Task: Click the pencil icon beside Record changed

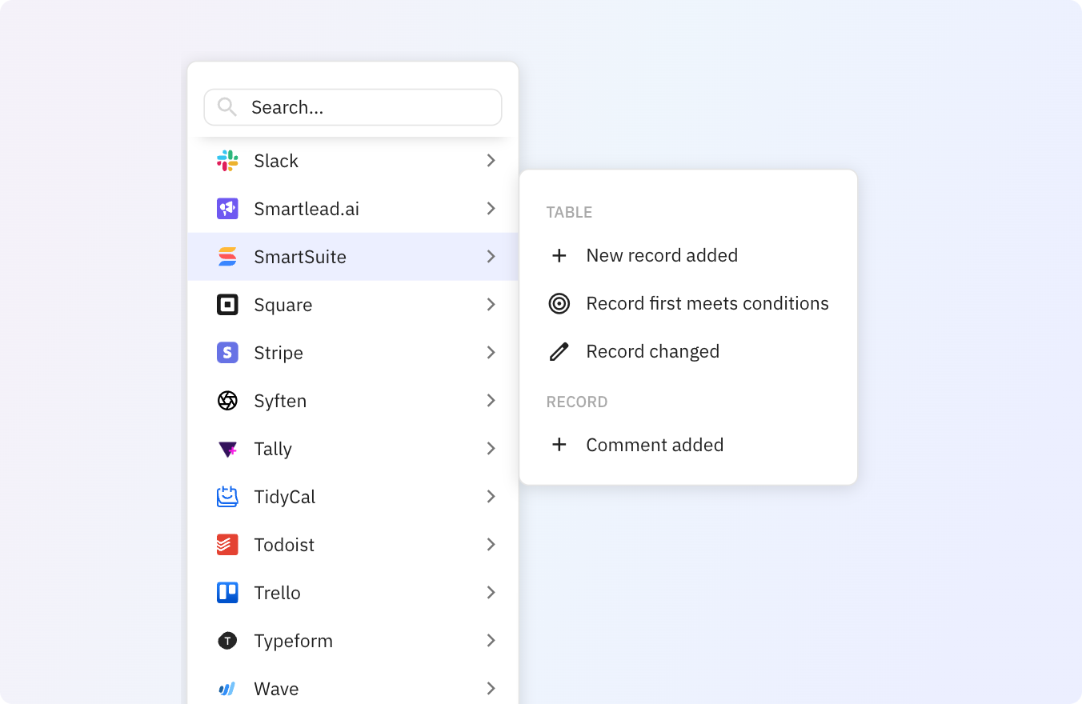Action: [559, 352]
